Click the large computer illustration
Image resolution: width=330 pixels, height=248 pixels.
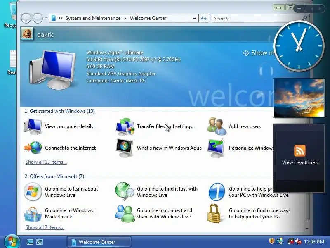(x=52, y=69)
